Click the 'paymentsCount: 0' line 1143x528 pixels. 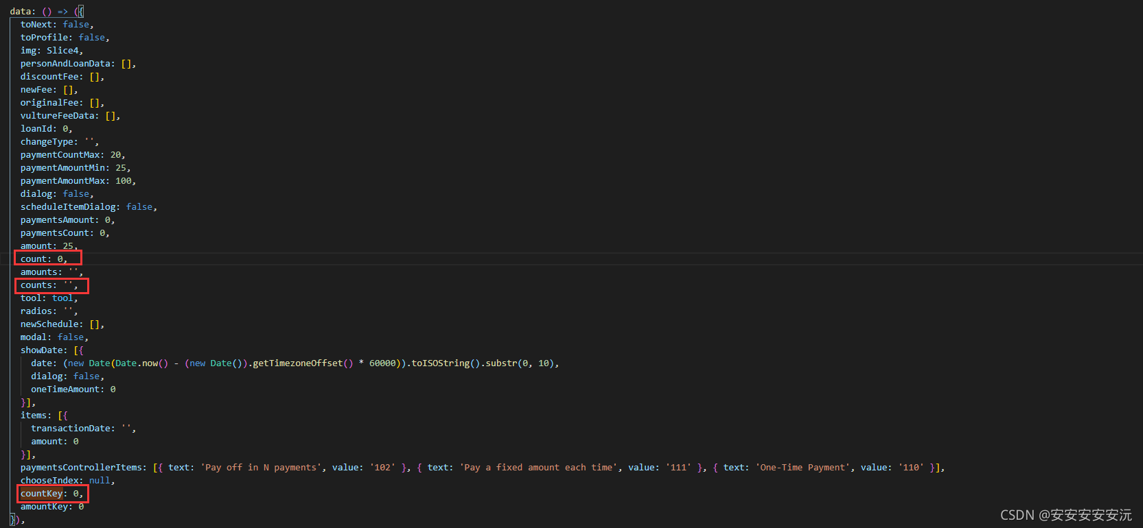(x=65, y=233)
